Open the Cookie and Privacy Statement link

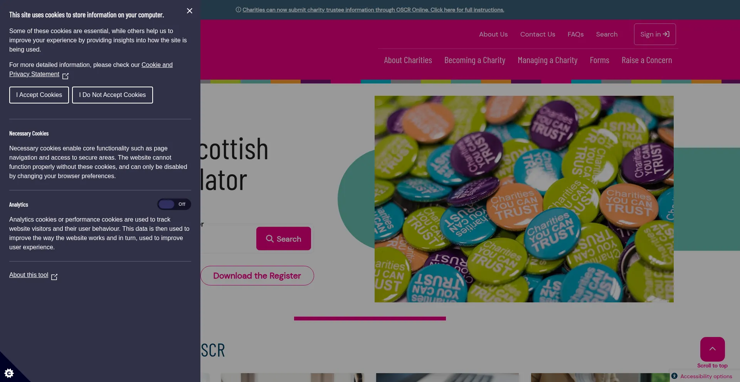[x=91, y=69]
